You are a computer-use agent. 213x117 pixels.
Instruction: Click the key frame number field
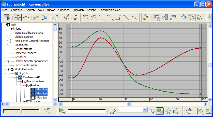(12, 111)
